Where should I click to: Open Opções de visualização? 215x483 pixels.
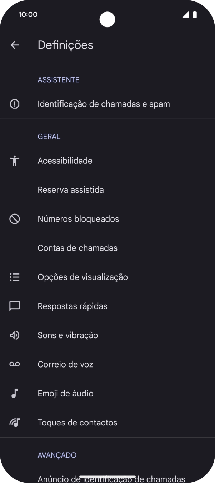point(83,277)
